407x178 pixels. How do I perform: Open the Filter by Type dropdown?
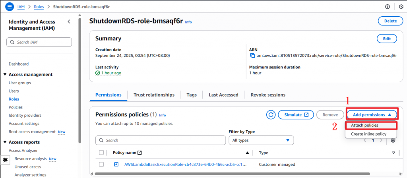click(261, 140)
